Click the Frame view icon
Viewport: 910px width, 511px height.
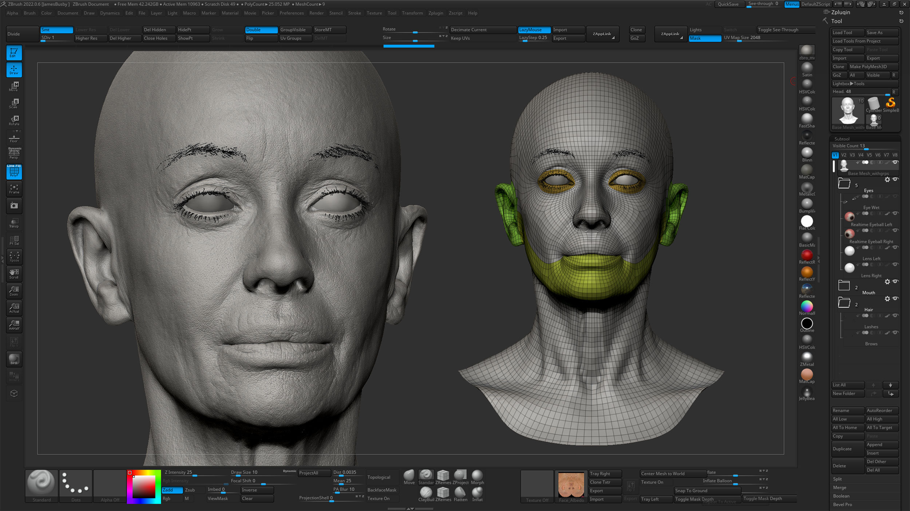[14, 189]
